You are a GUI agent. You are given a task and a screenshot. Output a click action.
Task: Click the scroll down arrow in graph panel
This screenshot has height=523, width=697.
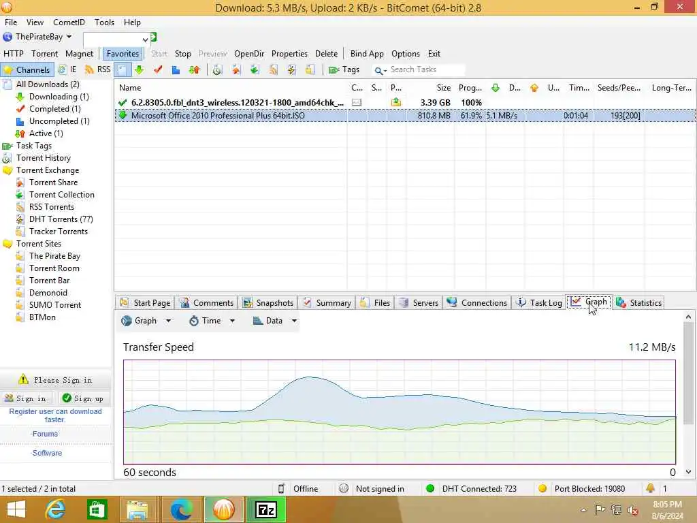point(688,473)
